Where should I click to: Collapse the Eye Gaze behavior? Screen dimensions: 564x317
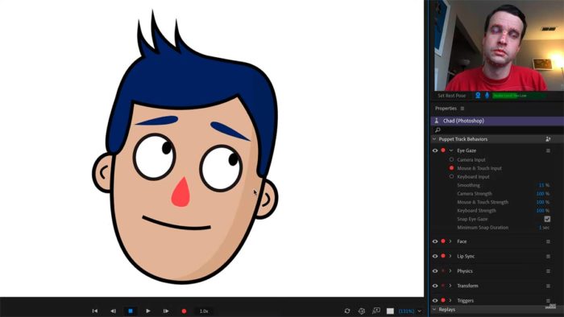(451, 150)
